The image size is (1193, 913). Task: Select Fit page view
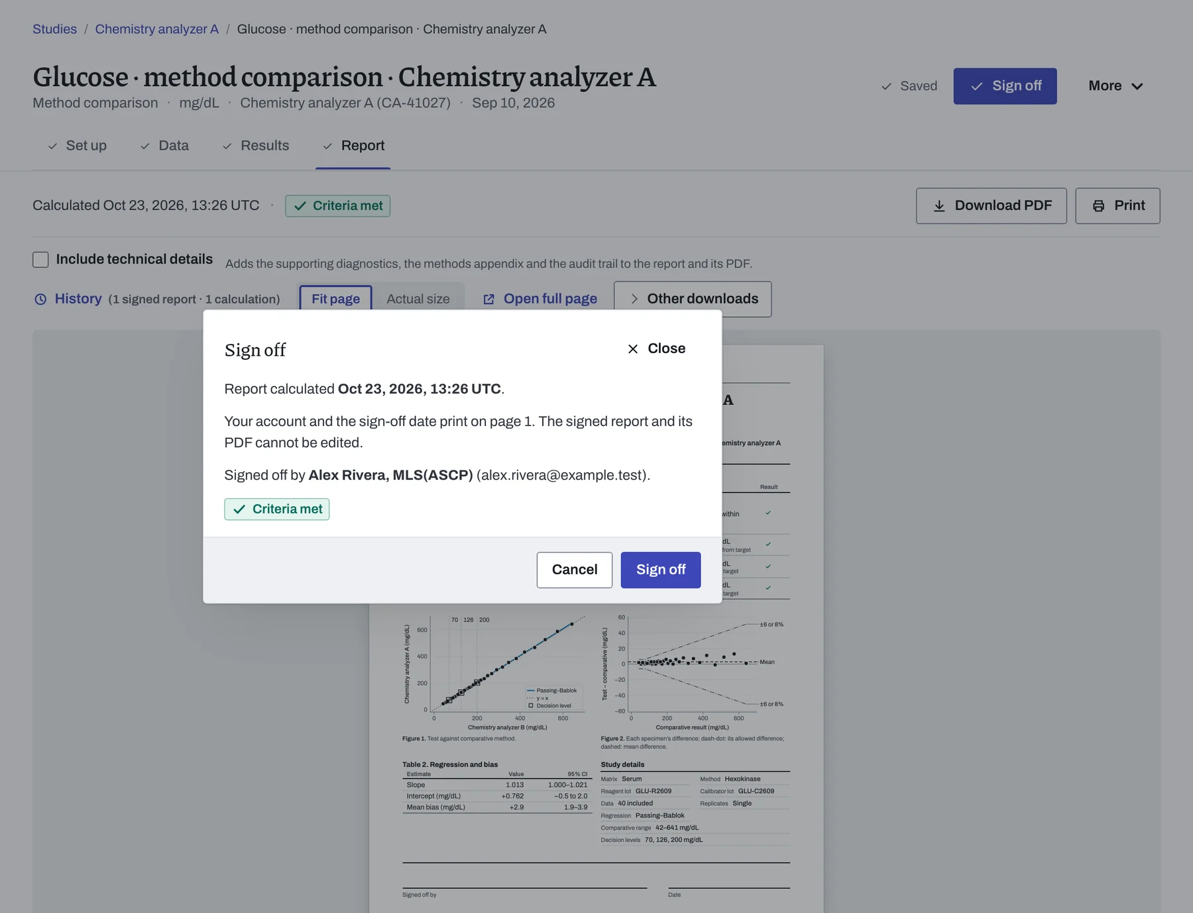click(335, 299)
